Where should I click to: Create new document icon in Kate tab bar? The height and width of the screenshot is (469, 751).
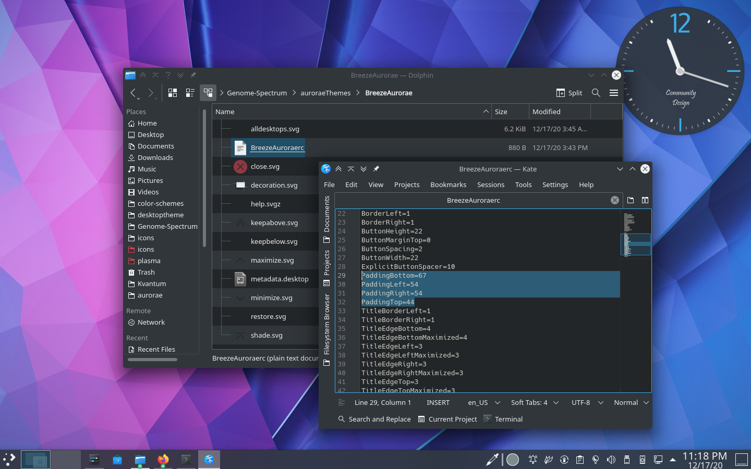(631, 200)
